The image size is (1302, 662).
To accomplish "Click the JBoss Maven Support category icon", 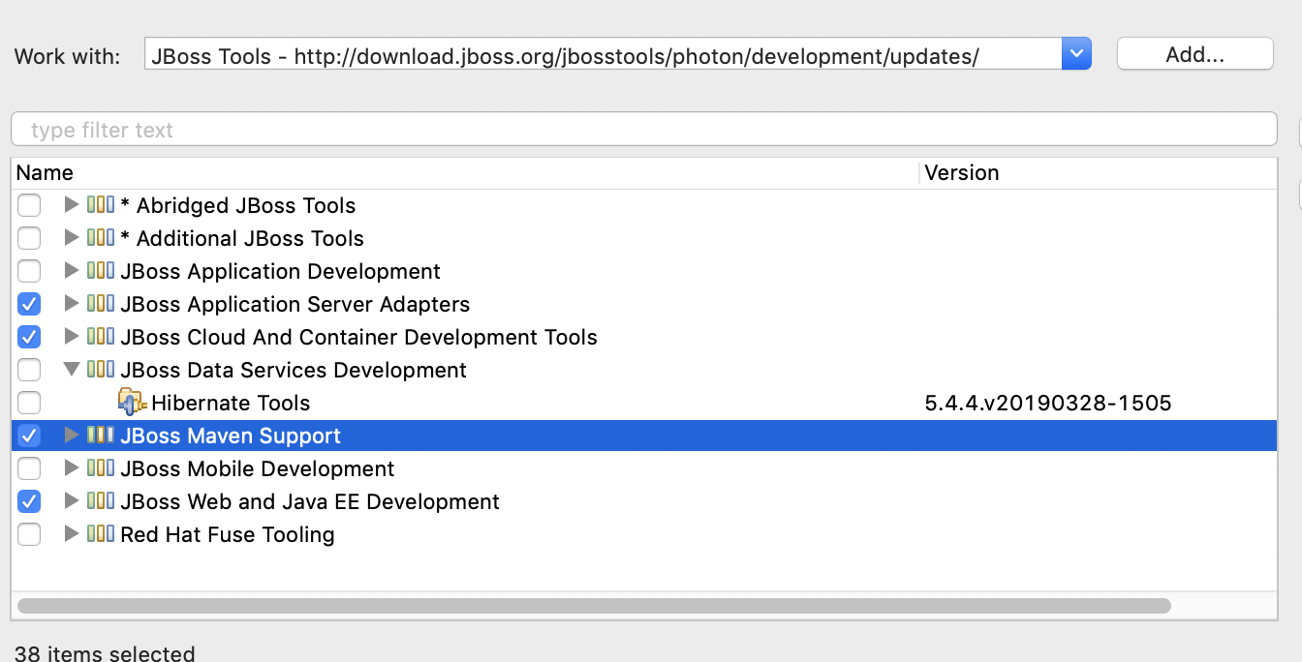I will coord(101,436).
